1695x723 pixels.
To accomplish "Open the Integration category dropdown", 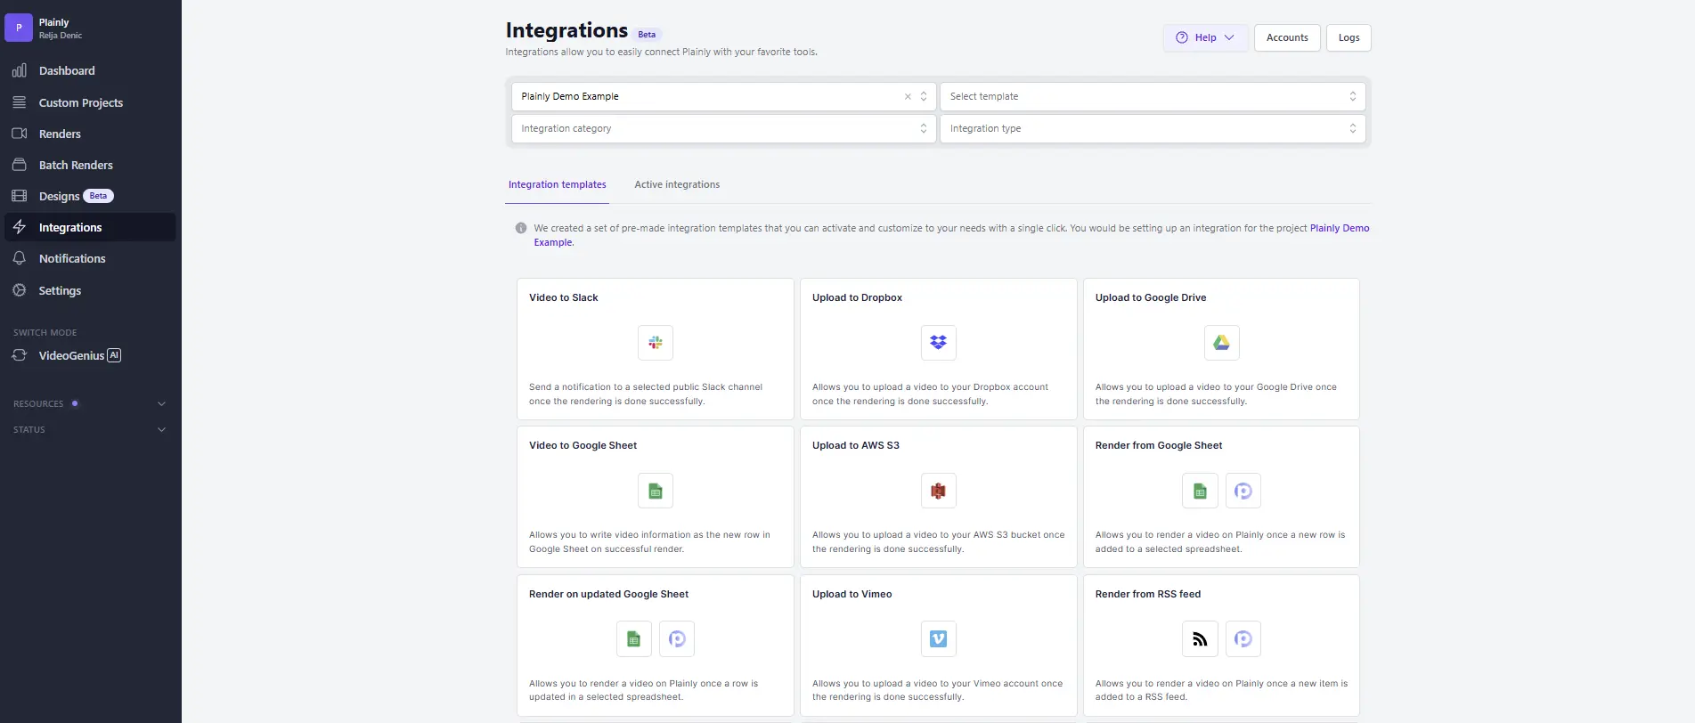I will point(723,128).
